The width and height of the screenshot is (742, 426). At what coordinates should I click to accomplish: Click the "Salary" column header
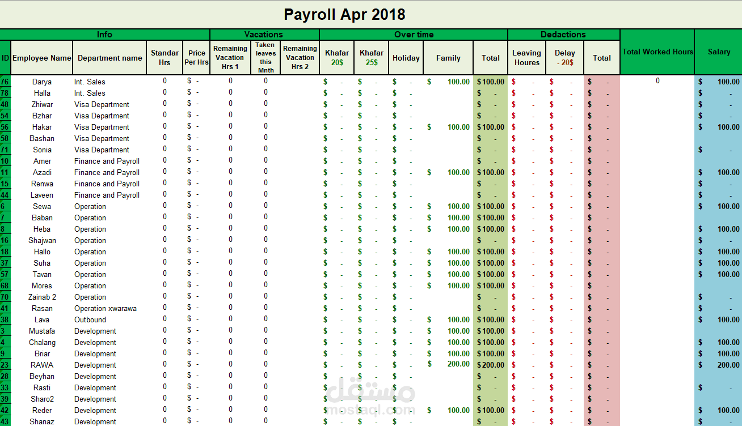click(719, 51)
